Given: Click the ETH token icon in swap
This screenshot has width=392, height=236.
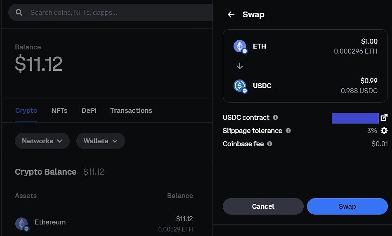Looking at the screenshot, I should pyautogui.click(x=240, y=47).
